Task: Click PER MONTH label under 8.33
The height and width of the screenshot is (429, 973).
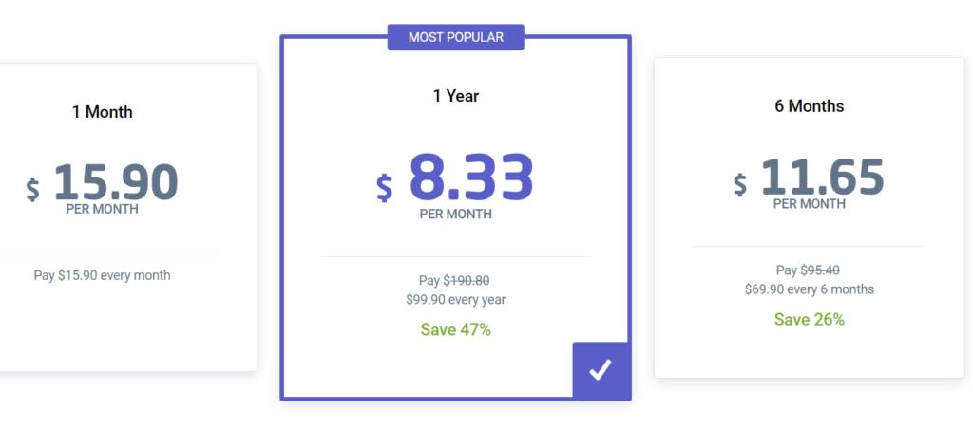Action: click(456, 214)
